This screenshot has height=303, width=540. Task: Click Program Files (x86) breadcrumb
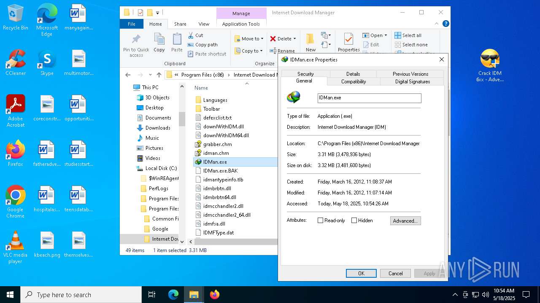tap(202, 75)
